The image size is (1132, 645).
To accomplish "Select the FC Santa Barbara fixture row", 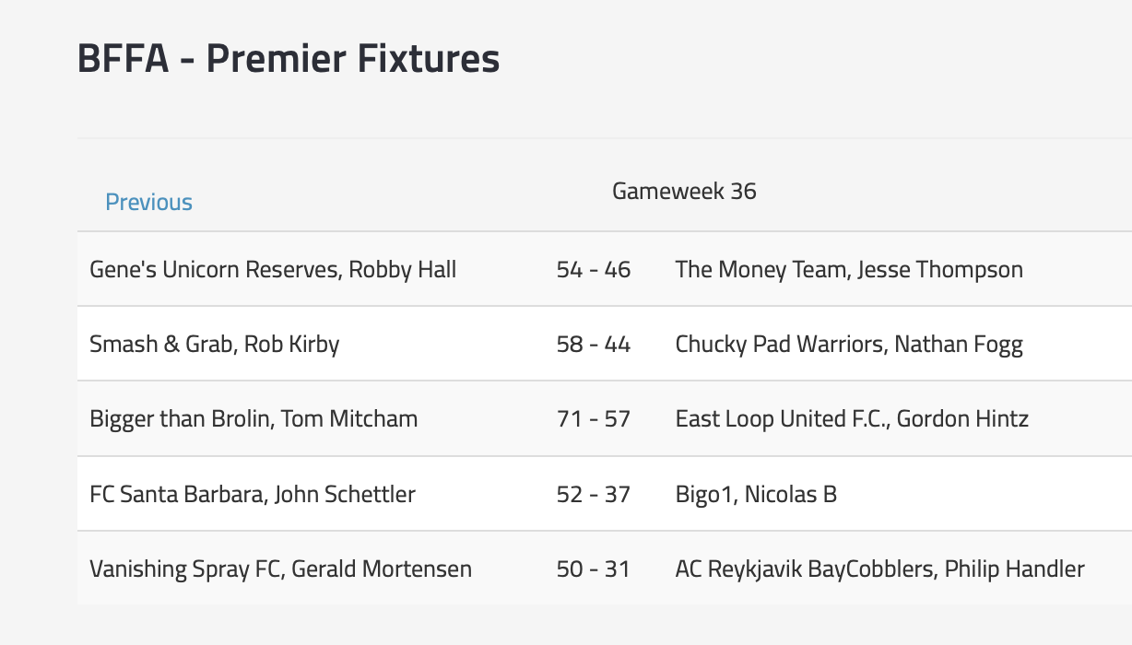I will [605, 494].
